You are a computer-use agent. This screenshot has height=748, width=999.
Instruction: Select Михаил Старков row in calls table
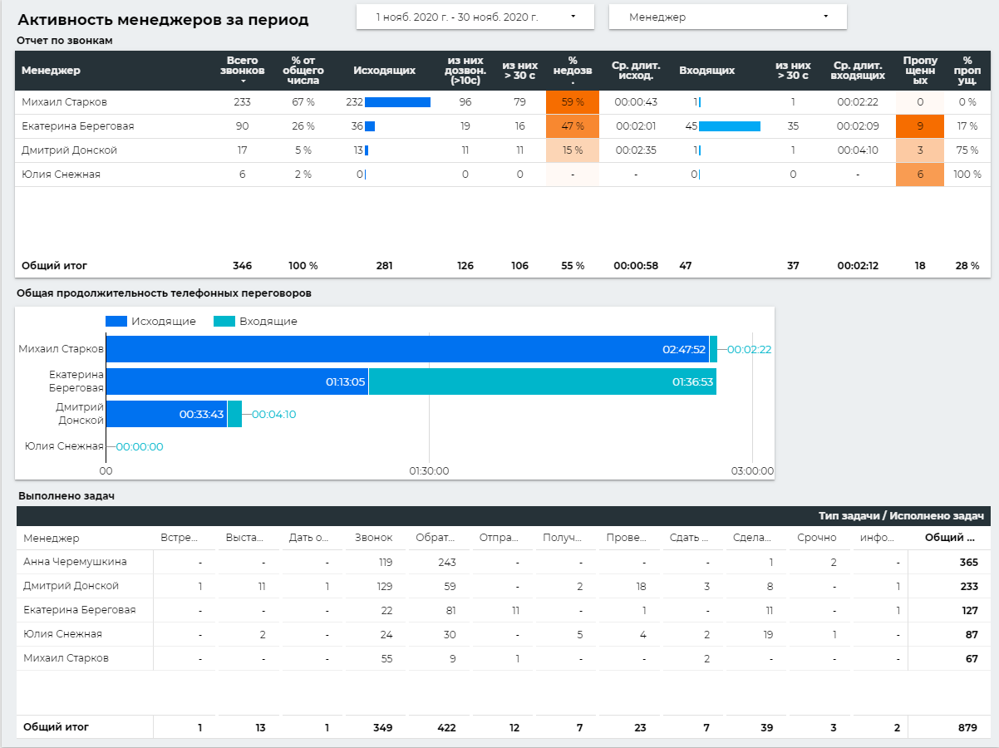pyautogui.click(x=503, y=102)
